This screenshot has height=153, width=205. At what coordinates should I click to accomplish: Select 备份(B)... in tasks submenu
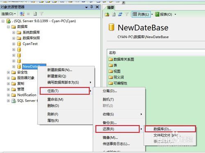point(109,123)
